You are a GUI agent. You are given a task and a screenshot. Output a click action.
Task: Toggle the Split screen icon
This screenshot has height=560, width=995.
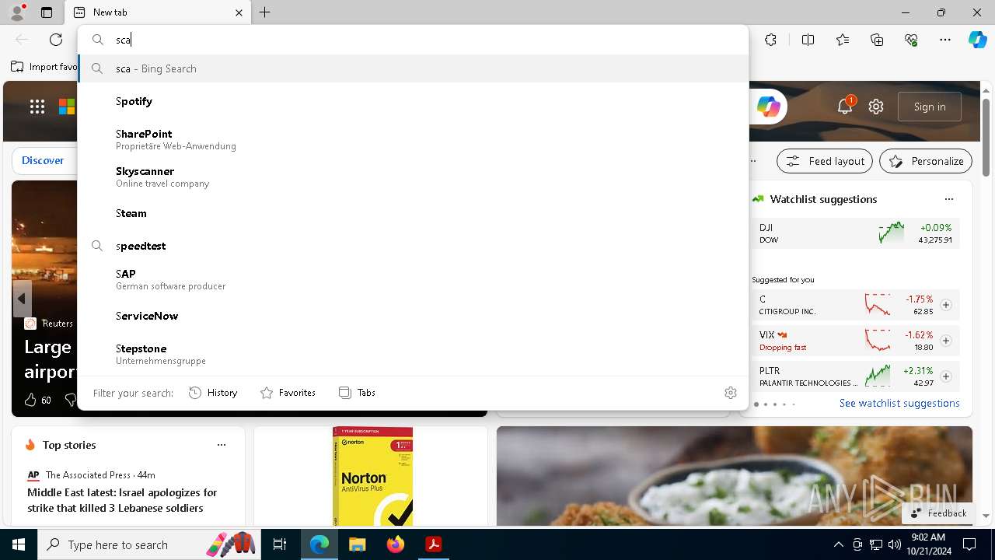(x=808, y=40)
